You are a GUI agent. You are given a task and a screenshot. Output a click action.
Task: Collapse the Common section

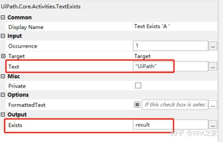coord(3,17)
